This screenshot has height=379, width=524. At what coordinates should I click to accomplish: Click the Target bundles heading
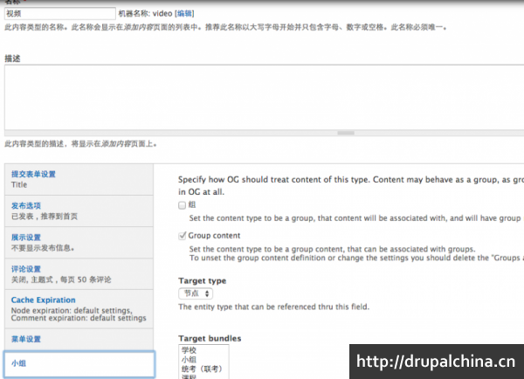tap(210, 339)
